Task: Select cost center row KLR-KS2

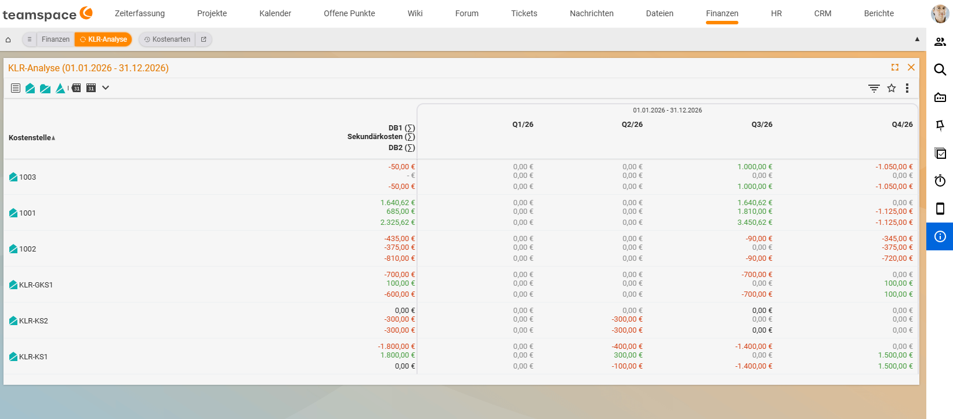Action: point(461,320)
